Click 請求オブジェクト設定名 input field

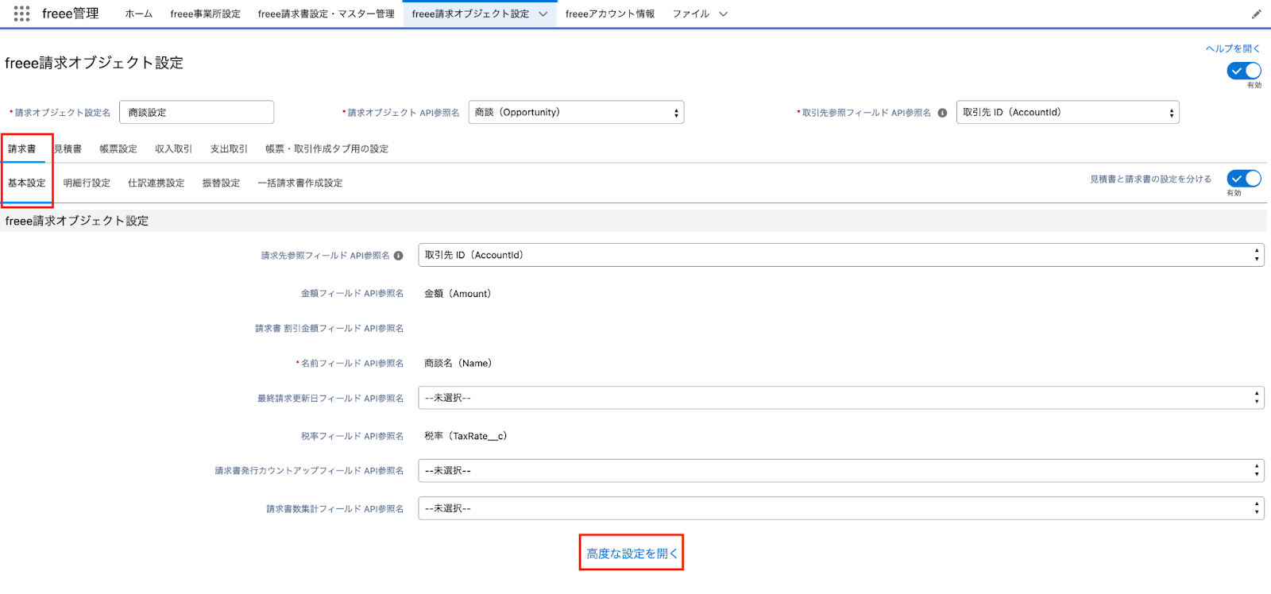(x=196, y=112)
